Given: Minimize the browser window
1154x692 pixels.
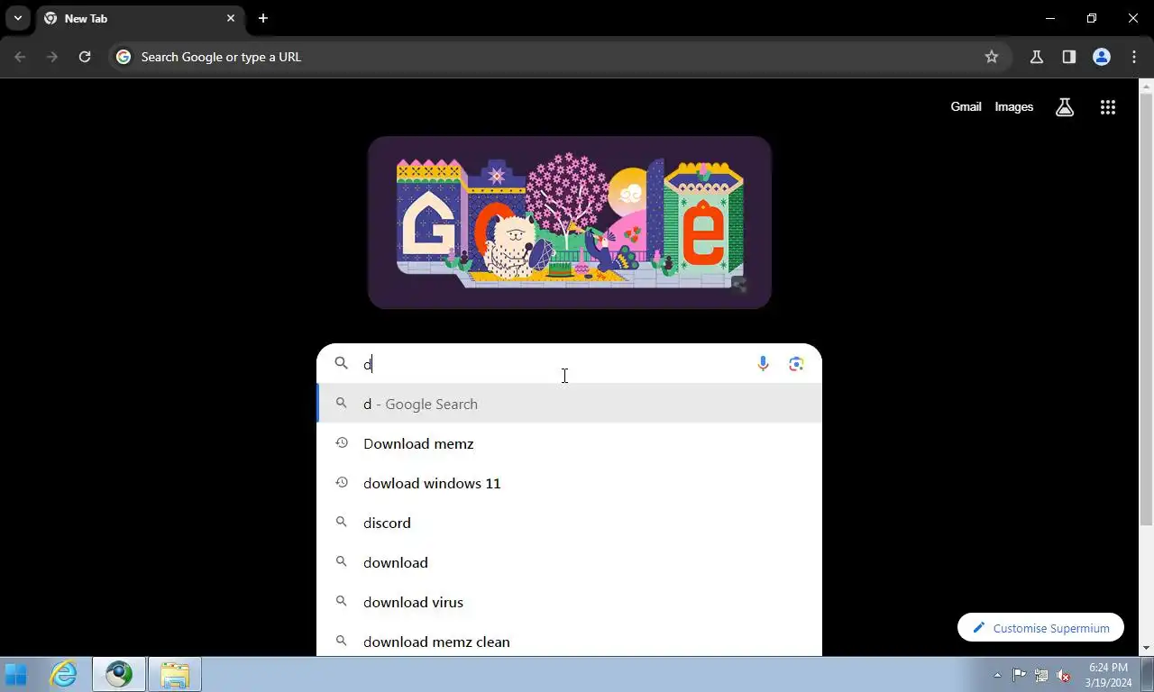Looking at the screenshot, I should coord(1049,18).
